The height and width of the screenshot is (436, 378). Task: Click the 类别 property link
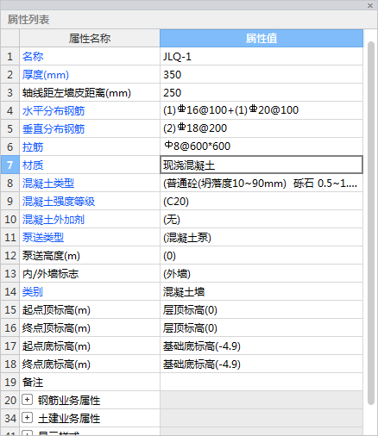(33, 292)
